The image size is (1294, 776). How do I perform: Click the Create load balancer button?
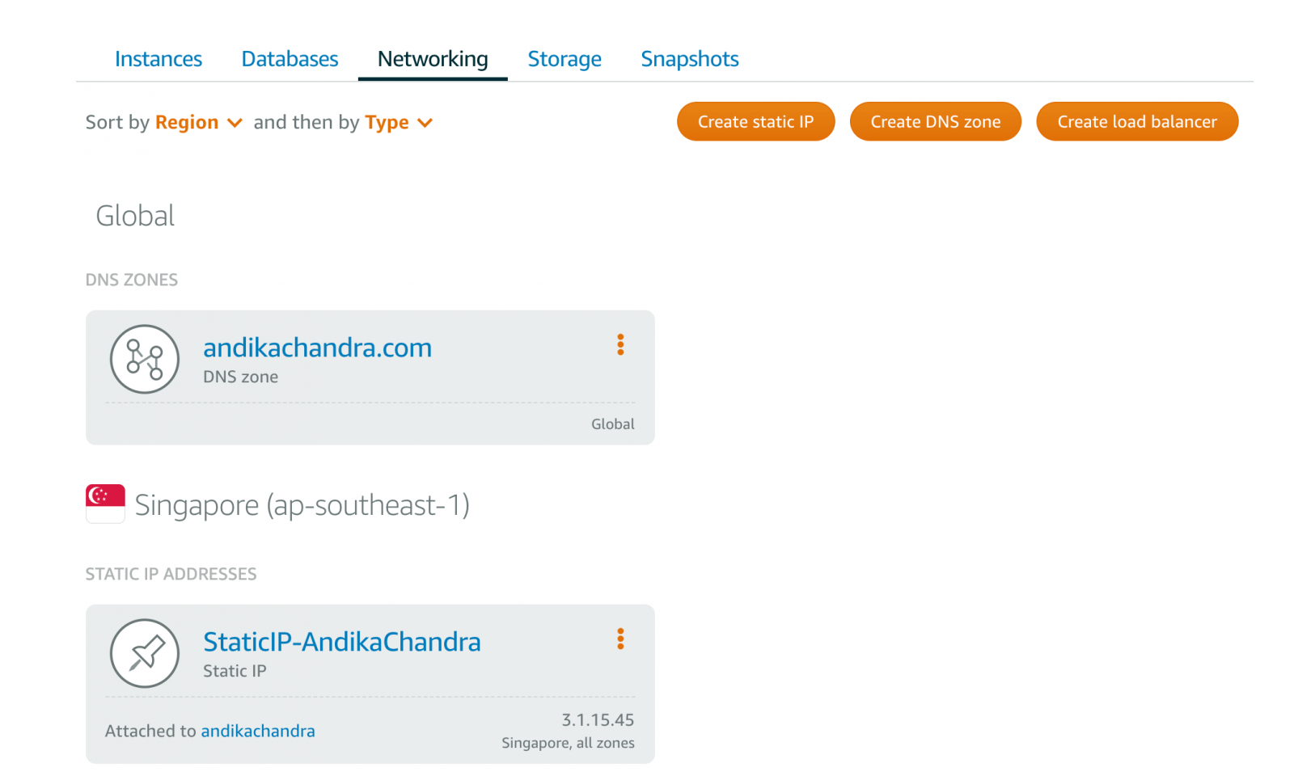pos(1137,121)
